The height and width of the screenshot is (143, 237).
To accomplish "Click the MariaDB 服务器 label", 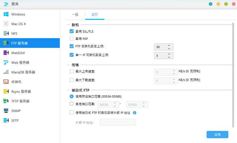I will 23,72.
